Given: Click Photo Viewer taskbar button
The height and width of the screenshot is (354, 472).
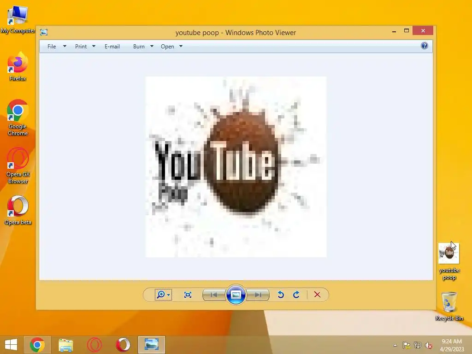Looking at the screenshot, I should pyautogui.click(x=151, y=345).
